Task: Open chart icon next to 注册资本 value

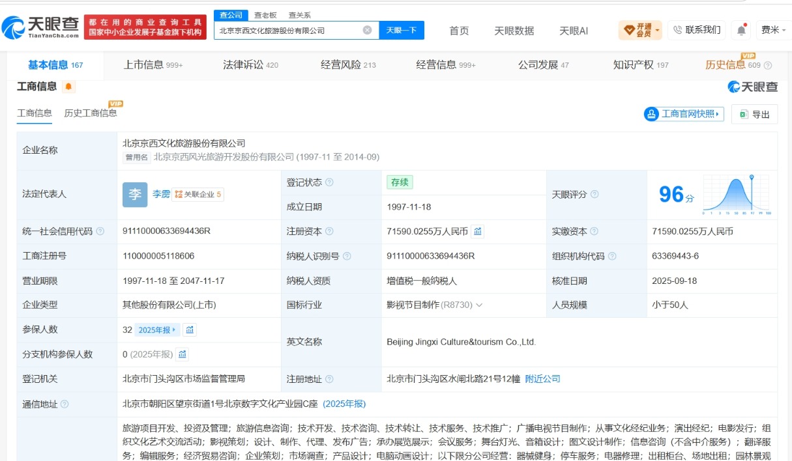Action: point(478,231)
